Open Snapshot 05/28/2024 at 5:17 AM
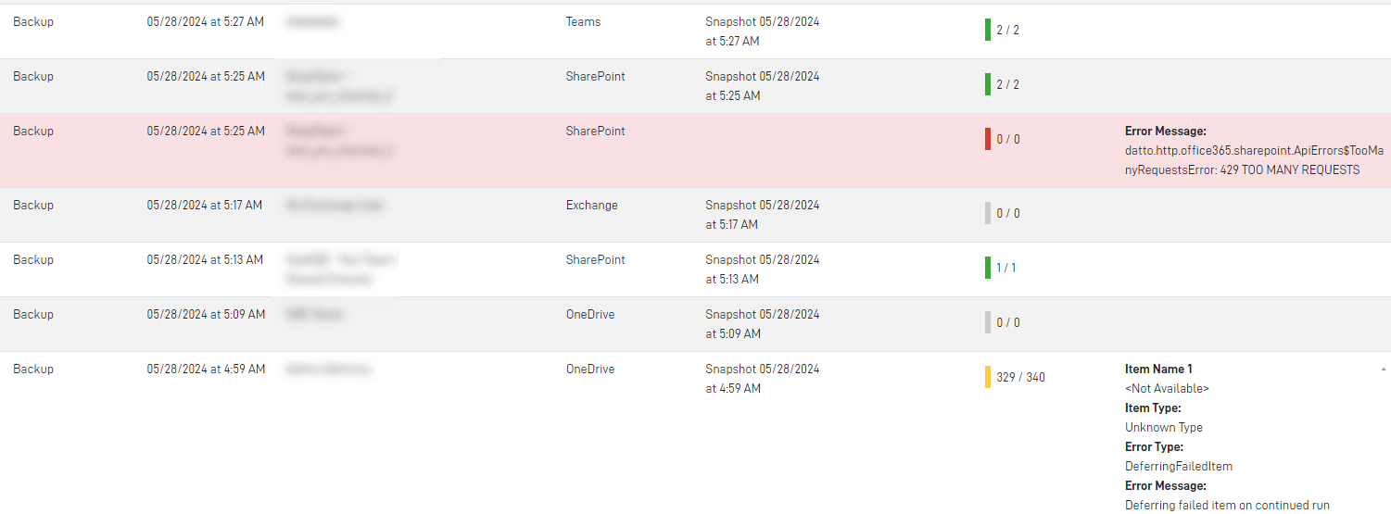The width and height of the screenshot is (1391, 514). pos(762,214)
